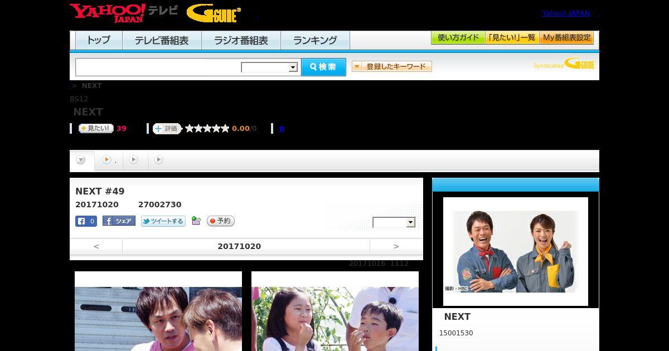Click the sidebar time 15001530
669x351 pixels.
click(x=456, y=333)
